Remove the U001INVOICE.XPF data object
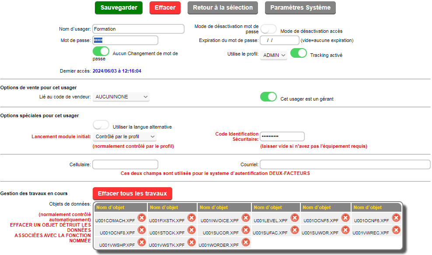This screenshot has width=432, height=255. (246, 218)
